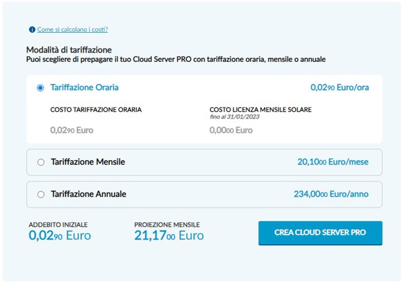
Task: Select the Tariffazione Oraria radio button
Action: (41, 88)
